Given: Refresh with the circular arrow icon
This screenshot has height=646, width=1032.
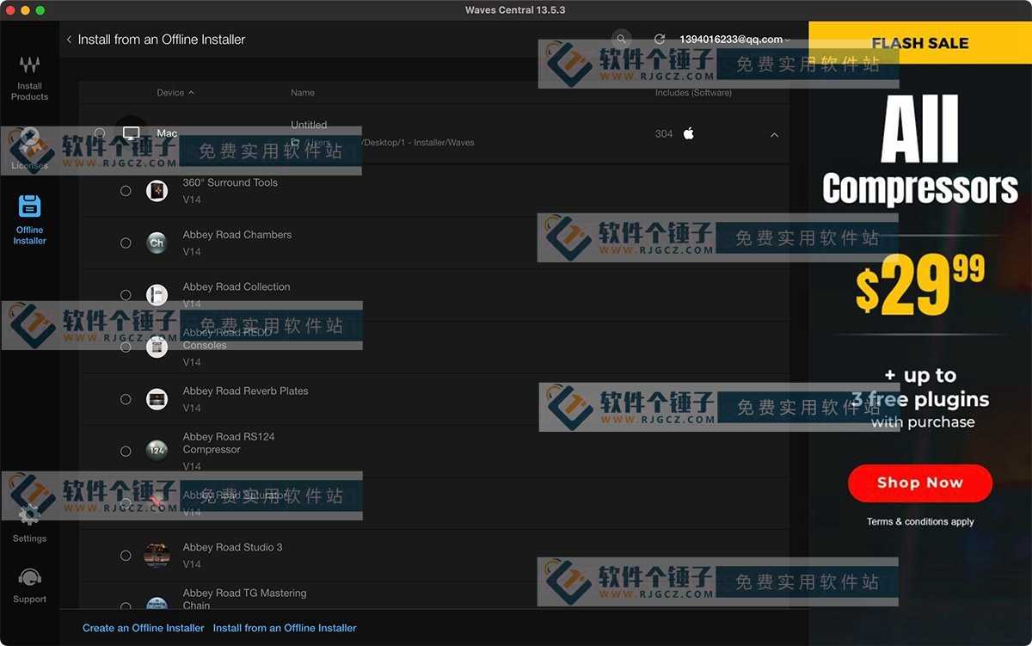Looking at the screenshot, I should click(660, 40).
